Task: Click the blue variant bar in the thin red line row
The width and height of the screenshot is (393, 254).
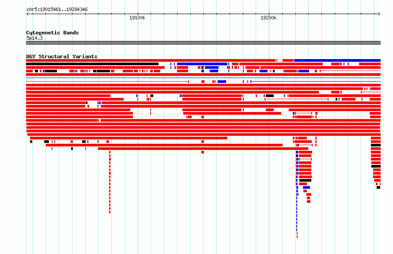Action: tap(222, 82)
